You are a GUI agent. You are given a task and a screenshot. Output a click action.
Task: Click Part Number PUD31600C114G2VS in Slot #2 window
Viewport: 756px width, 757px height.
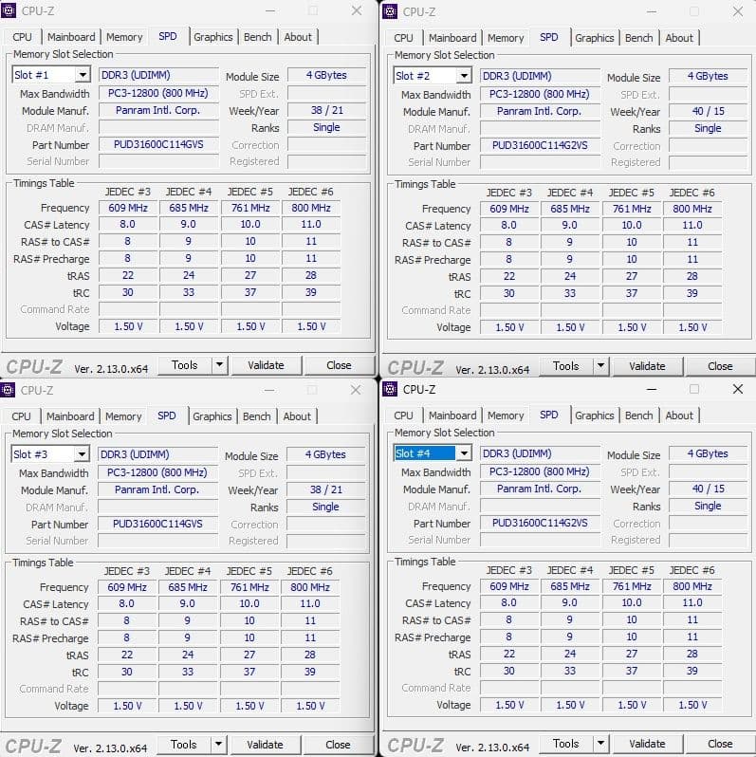pyautogui.click(x=540, y=145)
